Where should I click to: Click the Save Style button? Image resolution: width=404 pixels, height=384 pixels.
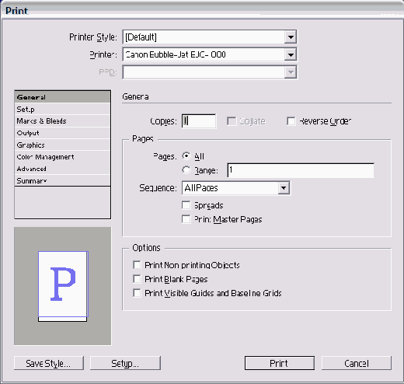tap(49, 363)
